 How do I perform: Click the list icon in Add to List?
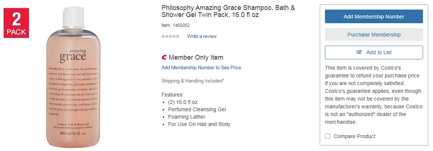[x=359, y=52]
